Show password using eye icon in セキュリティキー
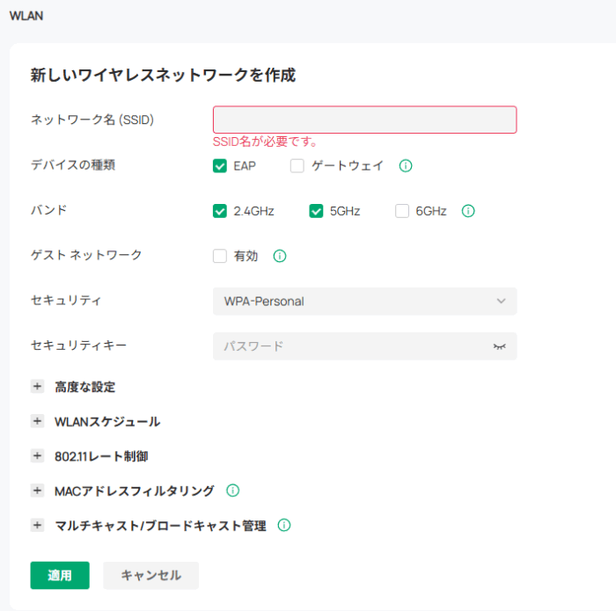Viewport: 616px width, 611px height. [500, 346]
